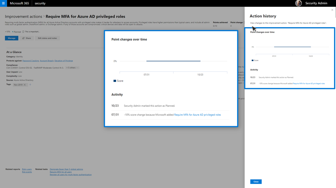Click the Security Admin name in header
The image size is (336, 188).
click(x=316, y=3)
